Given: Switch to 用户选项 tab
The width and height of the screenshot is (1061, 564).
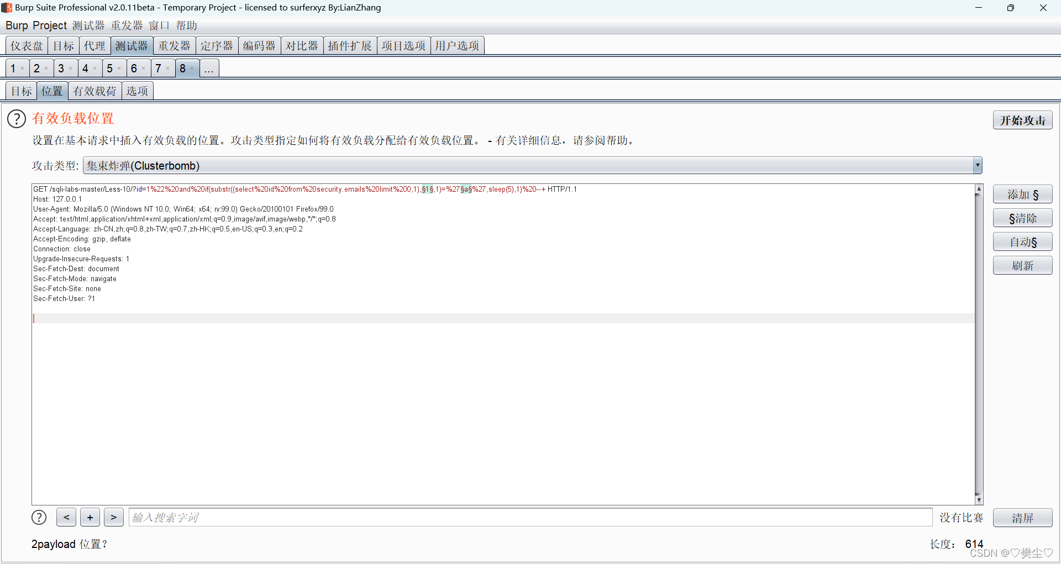Looking at the screenshot, I should tap(457, 46).
